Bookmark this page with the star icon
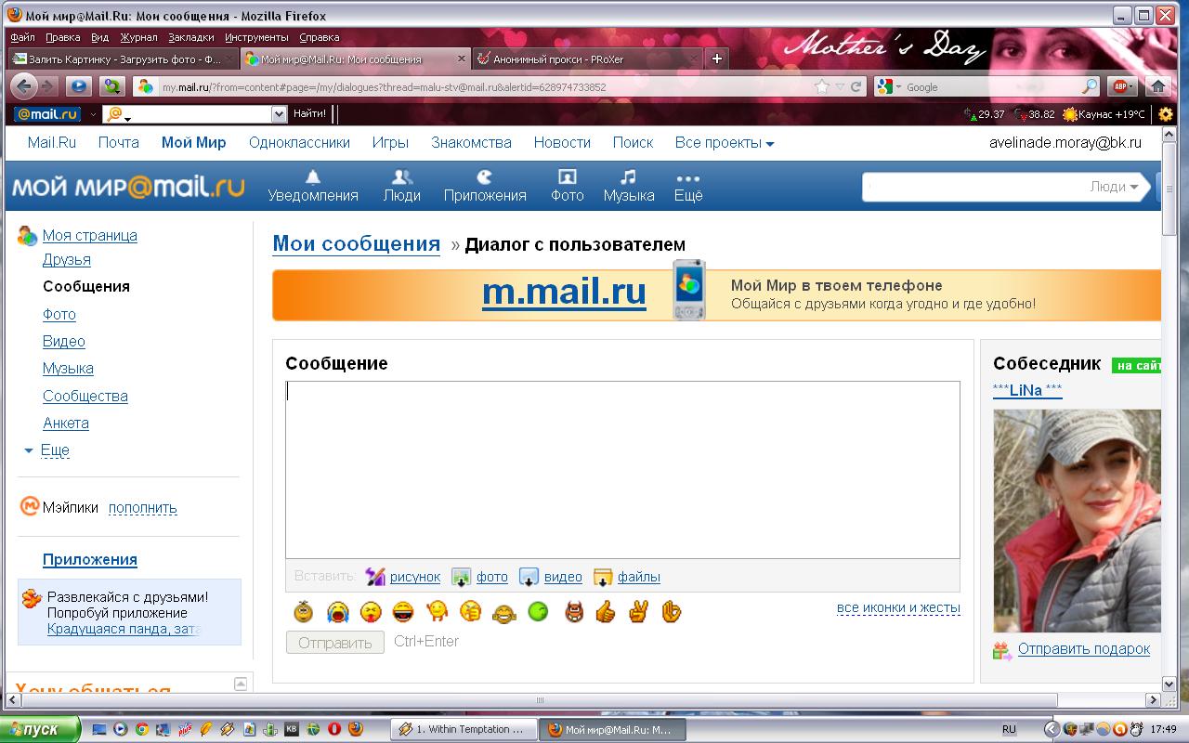The height and width of the screenshot is (743, 1189). tap(821, 86)
